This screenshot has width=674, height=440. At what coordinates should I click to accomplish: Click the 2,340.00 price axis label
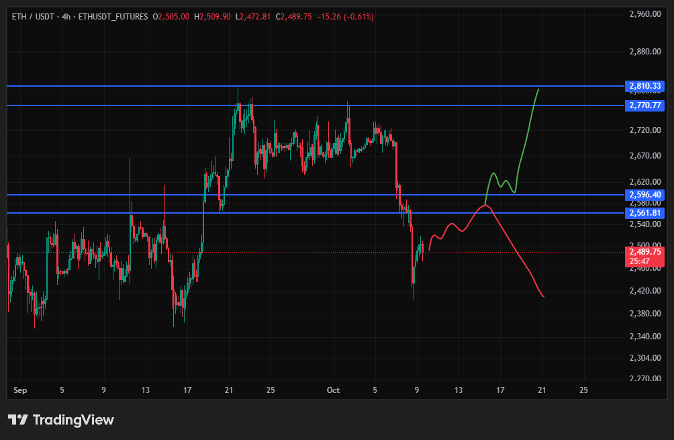(x=645, y=337)
